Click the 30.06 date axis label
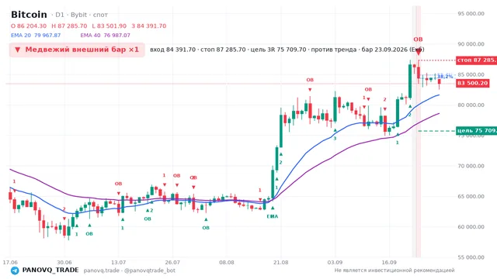 [x=64, y=262]
